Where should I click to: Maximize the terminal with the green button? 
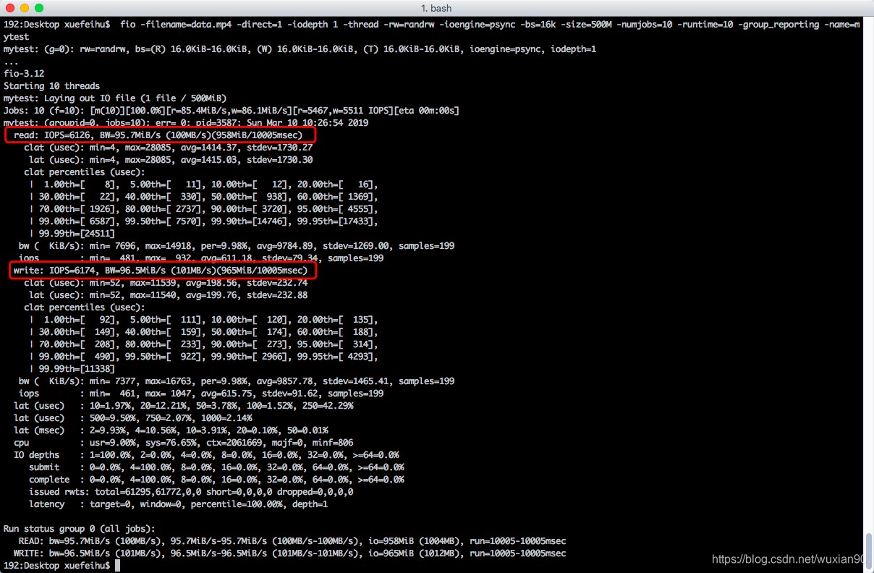click(x=38, y=7)
